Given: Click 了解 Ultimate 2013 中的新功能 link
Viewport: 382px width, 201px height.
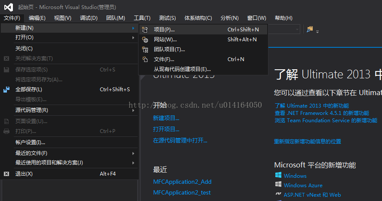Looking at the screenshot, I should tap(312, 106).
